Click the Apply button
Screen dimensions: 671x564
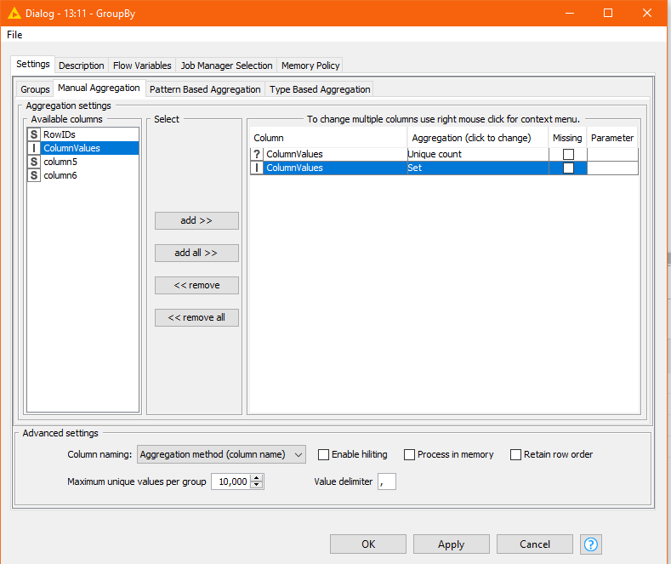point(451,544)
